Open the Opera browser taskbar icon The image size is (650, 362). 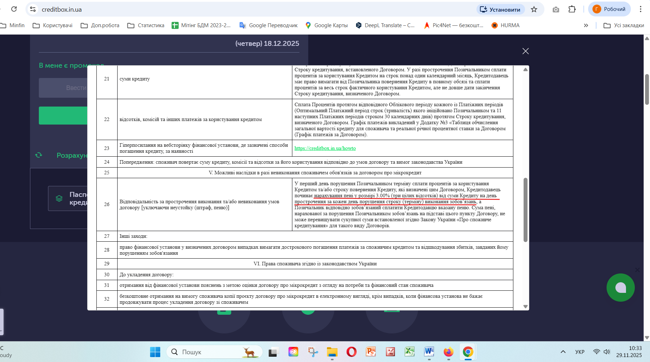[351, 352]
